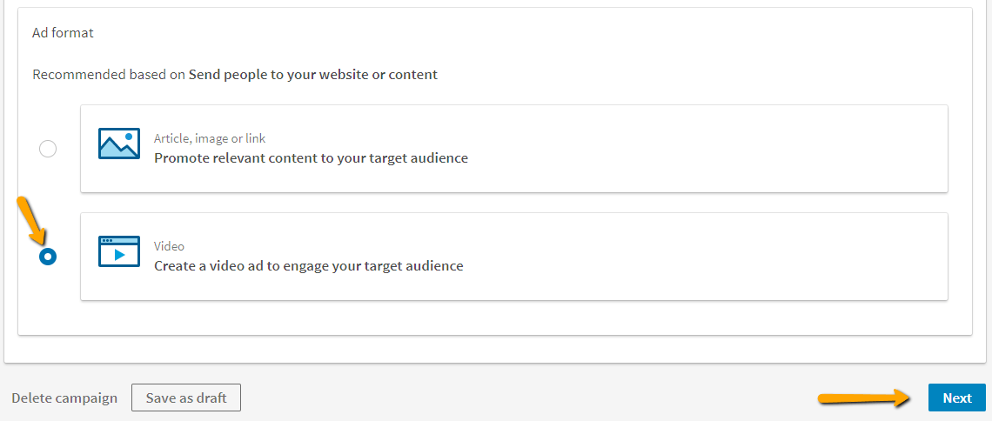Screen dimensions: 992x421
Task: Click the 'Recommended based on' text
Action: click(109, 75)
